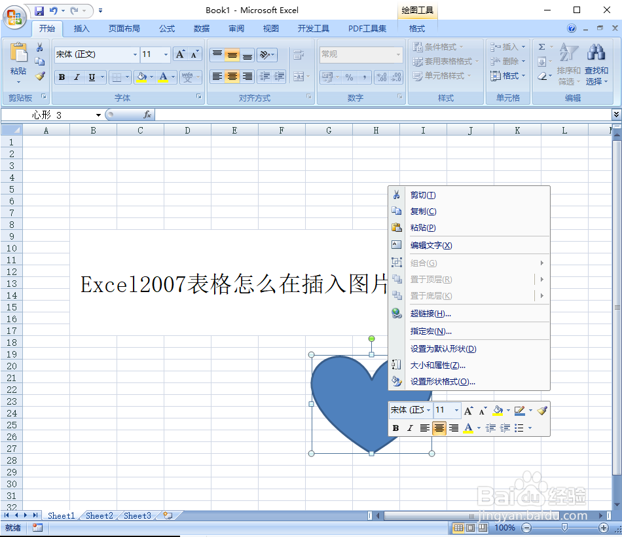The width and height of the screenshot is (622, 537).
Task: Toggle align text left in ribbon
Action: click(x=217, y=77)
